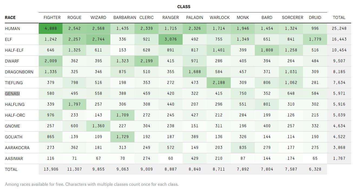The width and height of the screenshot is (356, 189).
Task: Click the Elf Ranger cell showing 3,076
Action: pyautogui.click(x=170, y=39)
